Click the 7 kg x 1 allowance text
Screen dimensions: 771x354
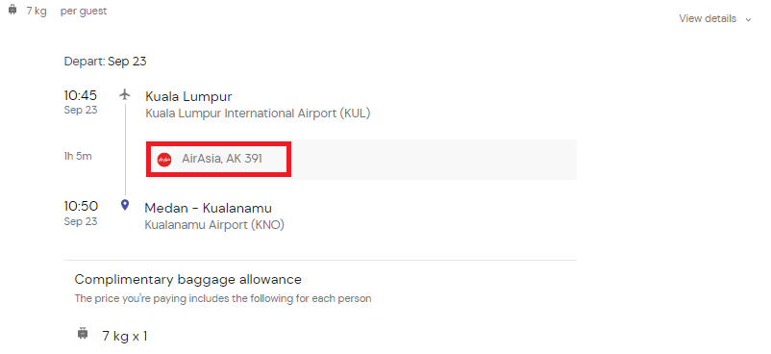point(124,337)
